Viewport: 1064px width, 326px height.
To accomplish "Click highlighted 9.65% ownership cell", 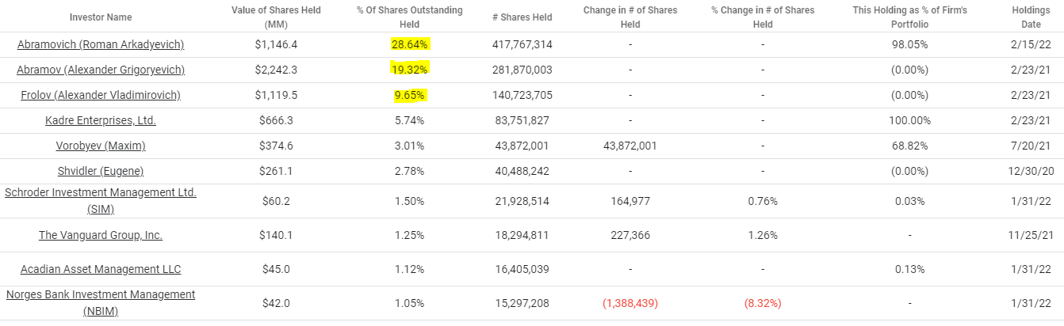I will (410, 95).
